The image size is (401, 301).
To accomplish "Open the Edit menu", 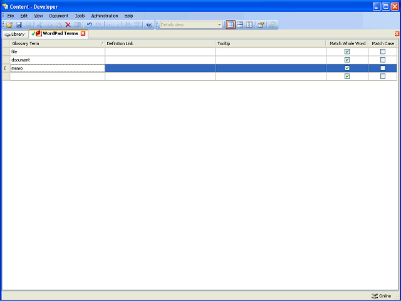I will (24, 16).
